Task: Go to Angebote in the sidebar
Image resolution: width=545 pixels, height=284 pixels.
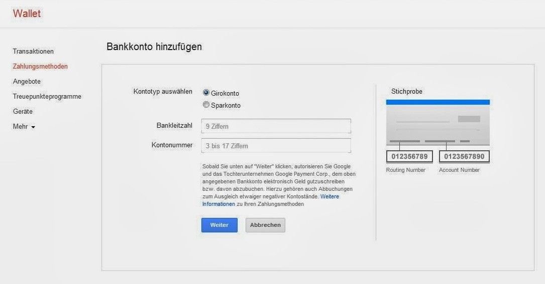Action: click(x=27, y=82)
